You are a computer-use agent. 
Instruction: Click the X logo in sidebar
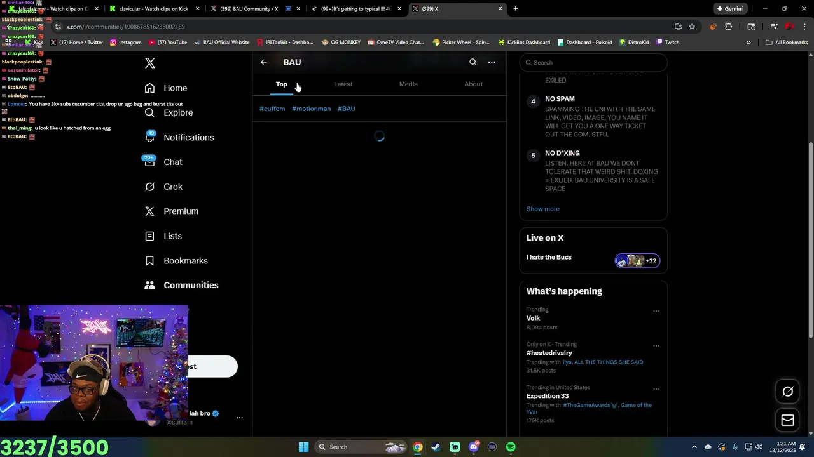coord(149,63)
